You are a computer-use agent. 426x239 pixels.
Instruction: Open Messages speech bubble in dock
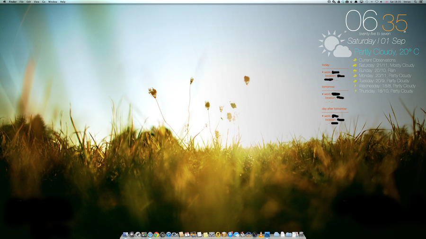click(x=236, y=235)
